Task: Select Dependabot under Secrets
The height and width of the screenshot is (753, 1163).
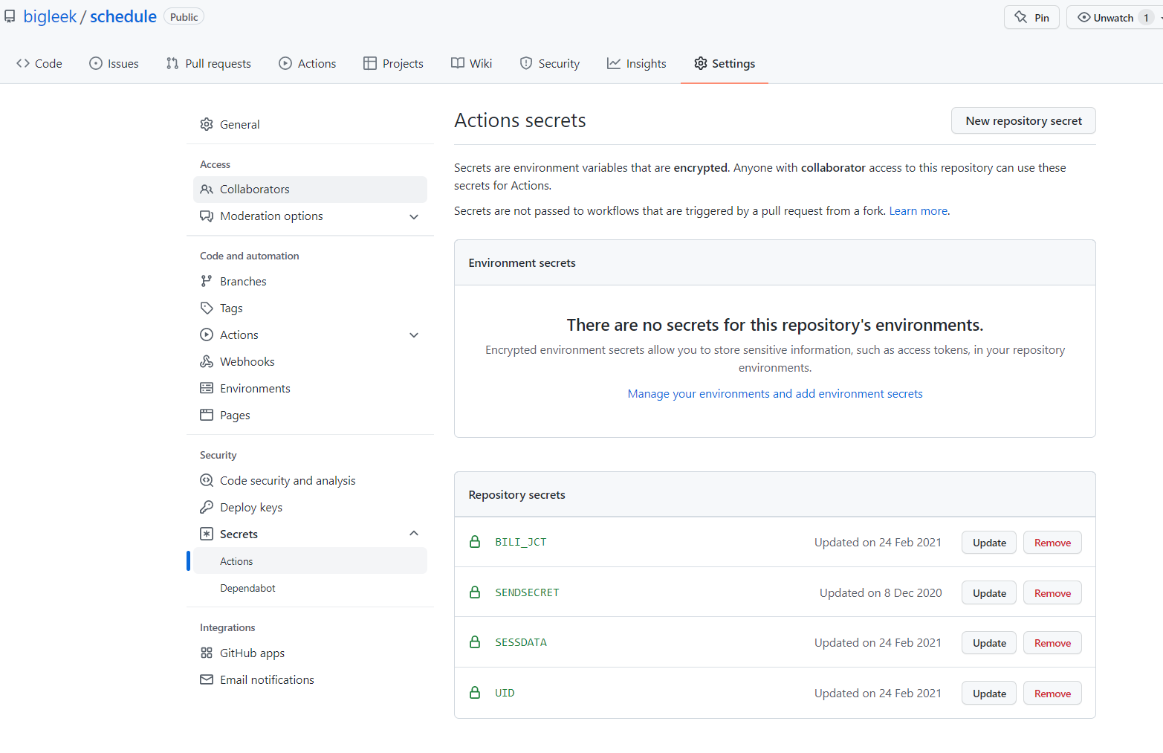Action: point(311,588)
